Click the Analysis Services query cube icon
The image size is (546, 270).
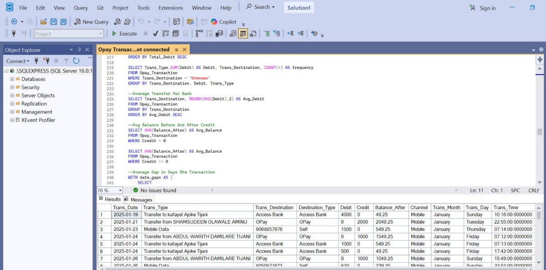pos(127,22)
